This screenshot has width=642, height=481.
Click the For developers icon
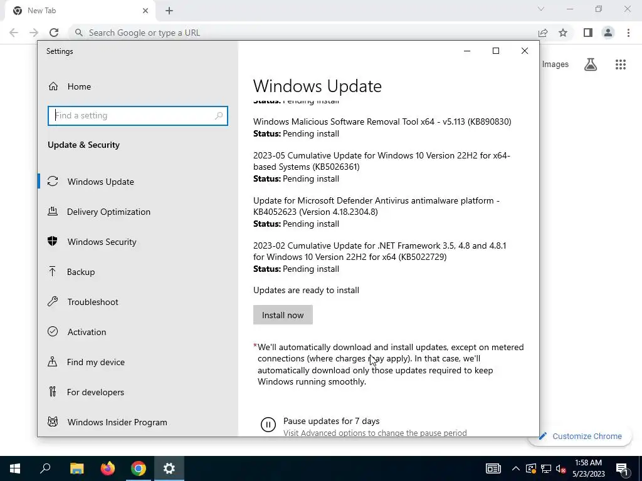[x=53, y=392]
